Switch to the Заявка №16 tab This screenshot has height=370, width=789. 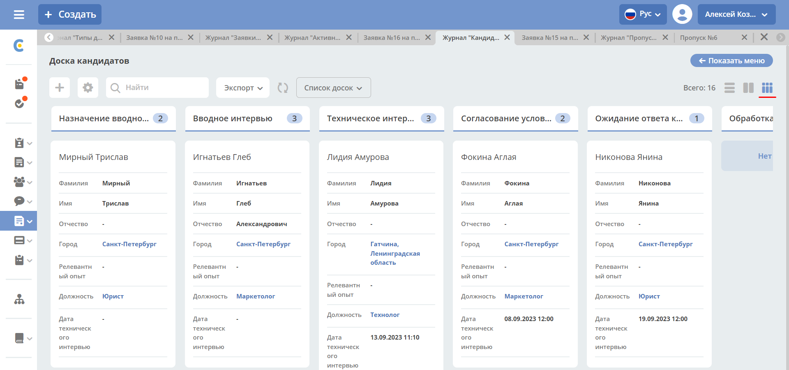(x=392, y=37)
